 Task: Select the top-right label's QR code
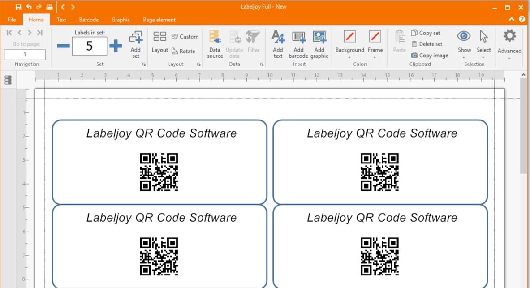click(x=379, y=172)
